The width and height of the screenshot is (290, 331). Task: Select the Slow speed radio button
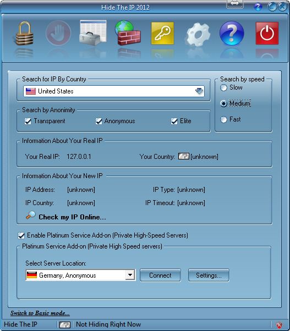pos(223,87)
